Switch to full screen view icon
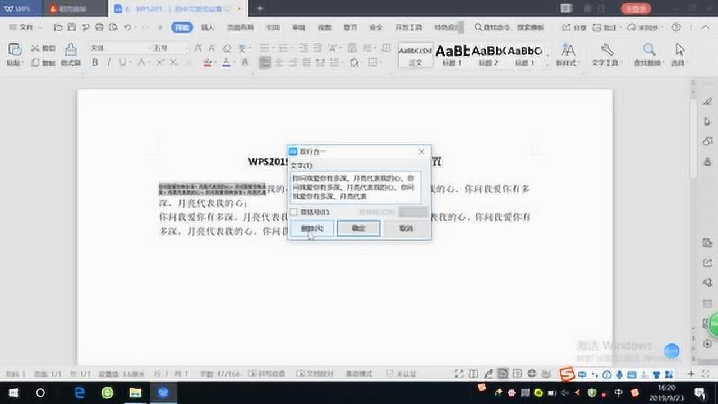The width and height of the screenshot is (718, 404). click(459, 374)
